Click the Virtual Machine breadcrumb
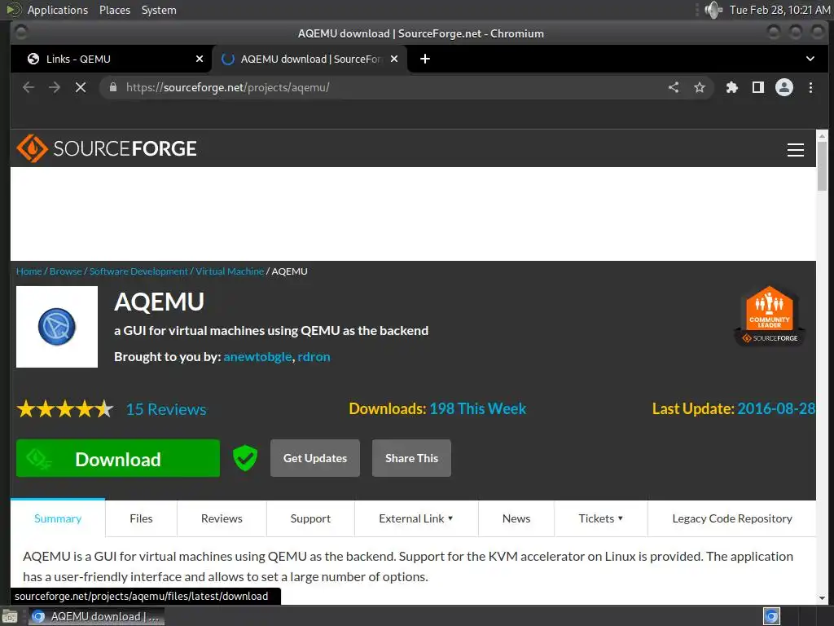This screenshot has height=626, width=834. [x=229, y=271]
